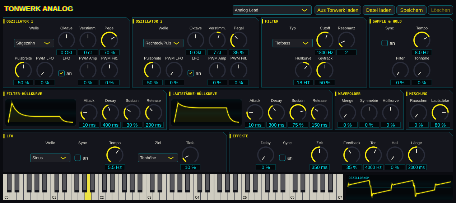The image size is (456, 203).
Task: Click Oszillator 2 PWM Filt. knob
Action: pyautogui.click(x=239, y=70)
